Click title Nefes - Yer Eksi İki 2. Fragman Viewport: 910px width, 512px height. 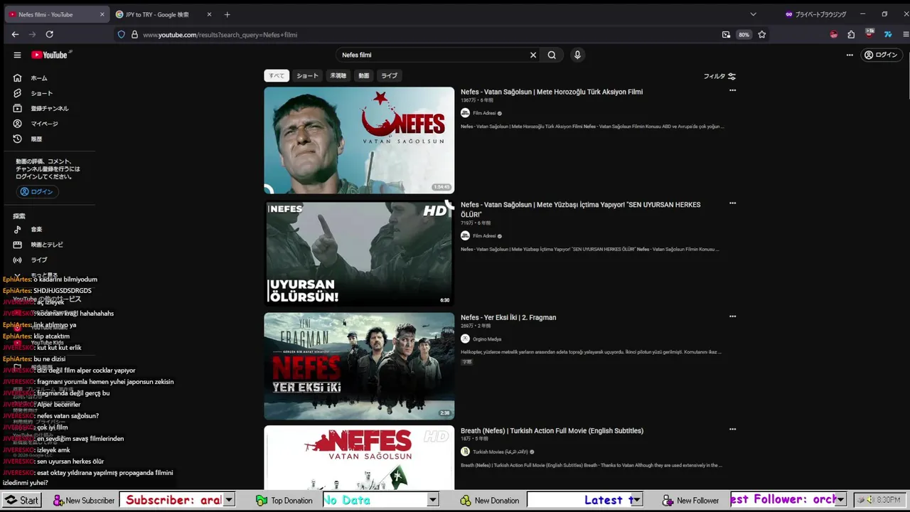coord(508,318)
